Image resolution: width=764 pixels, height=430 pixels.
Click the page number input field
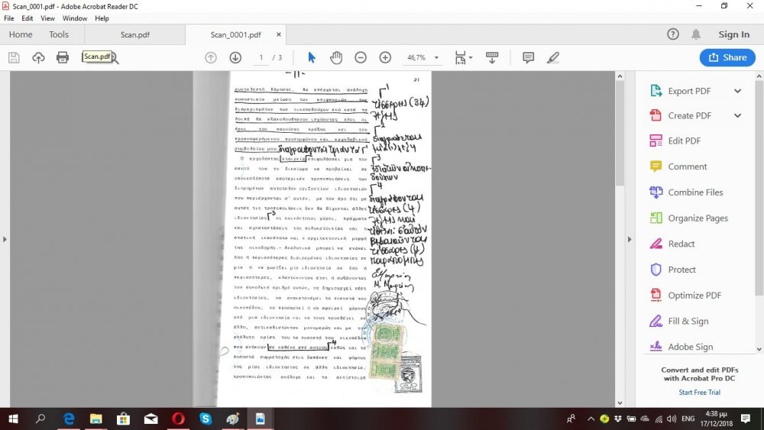(x=261, y=57)
